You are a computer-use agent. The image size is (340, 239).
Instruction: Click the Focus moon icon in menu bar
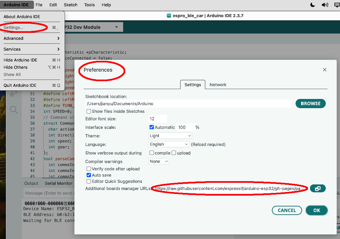point(312,5)
